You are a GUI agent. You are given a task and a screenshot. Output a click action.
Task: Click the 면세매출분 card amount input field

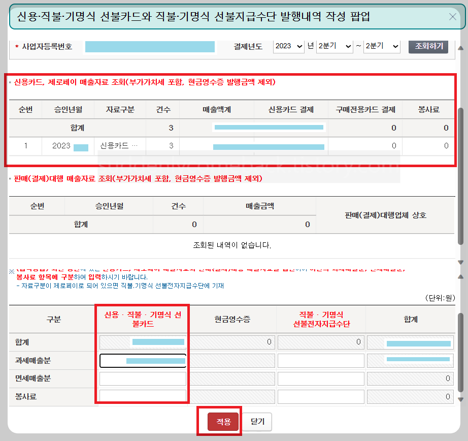point(142,378)
